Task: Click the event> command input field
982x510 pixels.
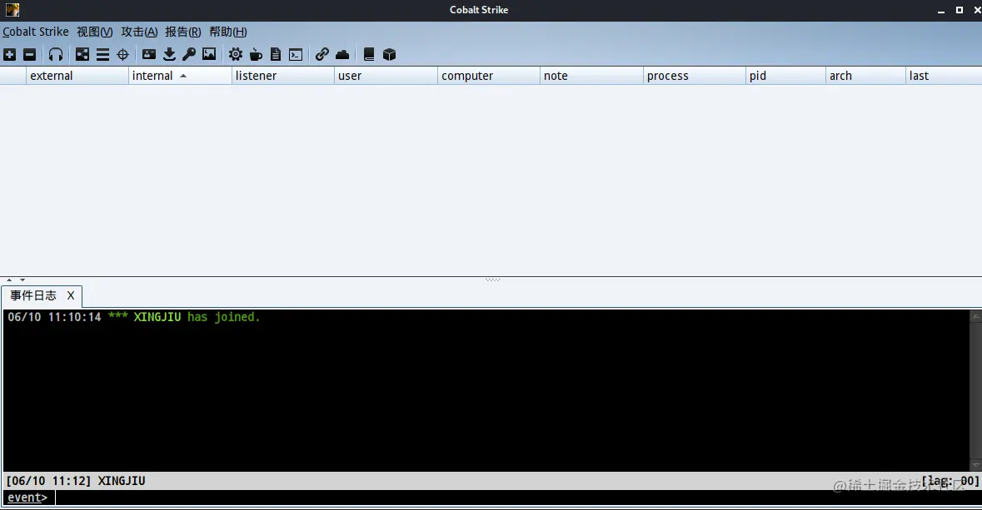Action: tap(516, 498)
